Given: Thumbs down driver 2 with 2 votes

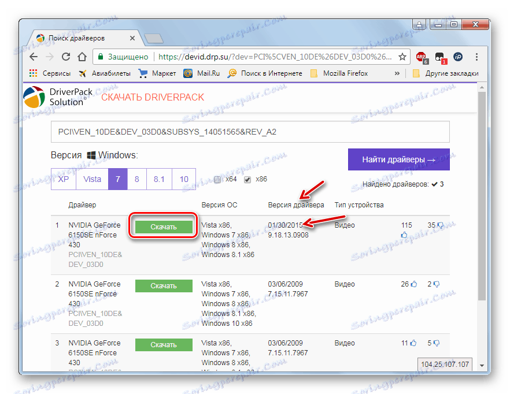Looking at the screenshot, I should (437, 284).
